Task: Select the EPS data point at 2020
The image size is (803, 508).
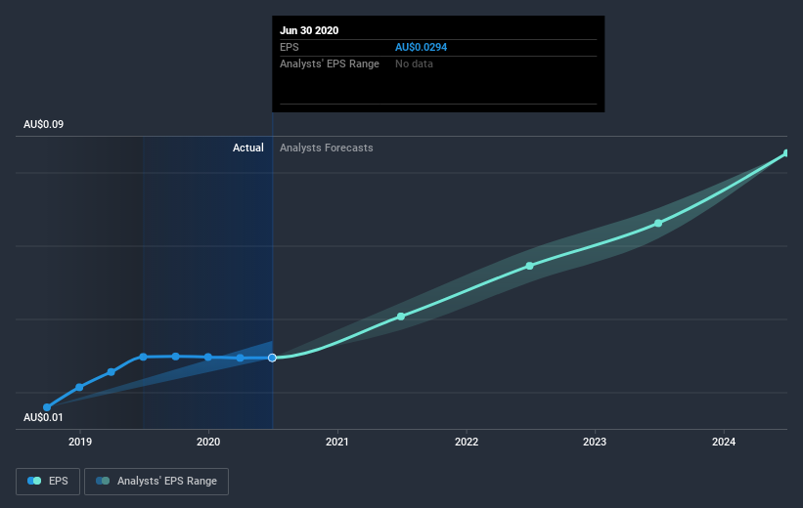Action: click(208, 358)
